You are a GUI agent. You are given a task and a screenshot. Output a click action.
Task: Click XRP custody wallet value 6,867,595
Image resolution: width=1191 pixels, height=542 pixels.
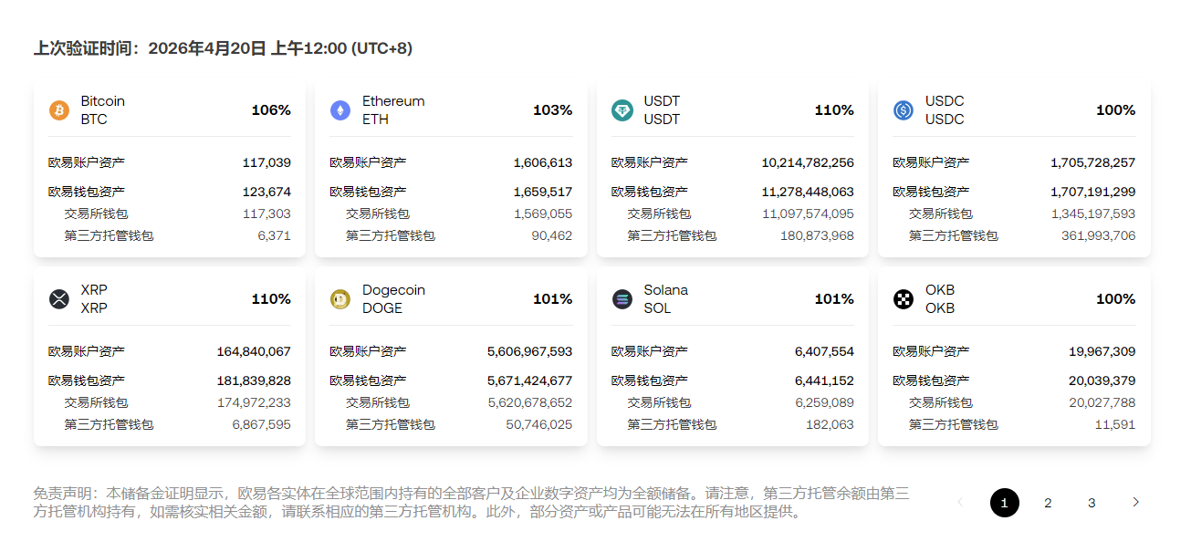click(x=262, y=424)
